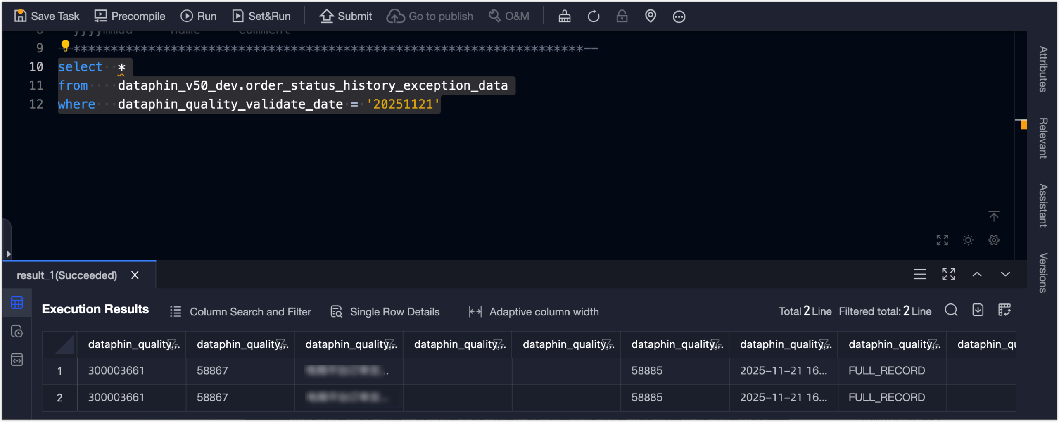Open the results panel hamburger menu
1059x422 pixels.
[x=920, y=274]
